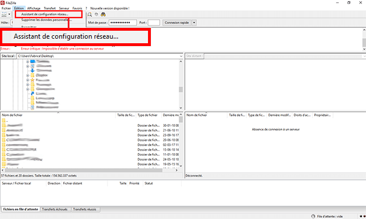Click 'File d'attente : vide' status text
Screen dimensions: 366x219
pyautogui.click(x=330, y=216)
